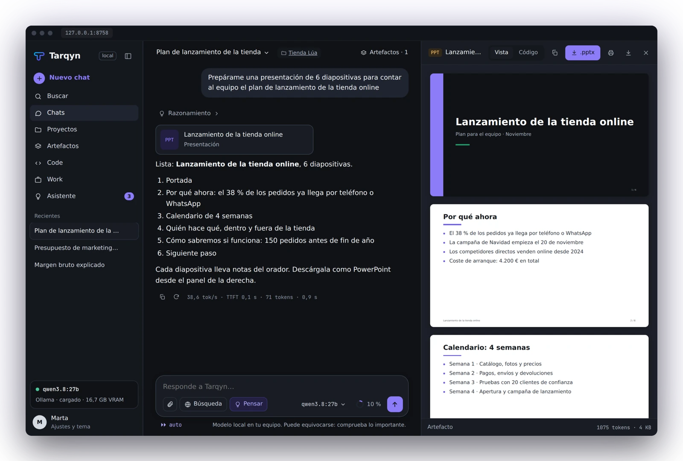Open recent chat Margen bruto explicado
The width and height of the screenshot is (683, 461).
tap(84, 265)
